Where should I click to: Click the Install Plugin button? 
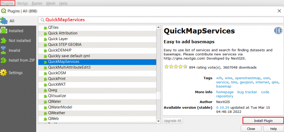[263, 121]
